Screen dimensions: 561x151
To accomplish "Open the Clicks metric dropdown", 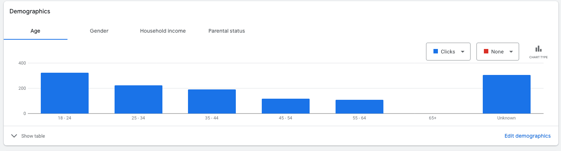I will pyautogui.click(x=448, y=52).
